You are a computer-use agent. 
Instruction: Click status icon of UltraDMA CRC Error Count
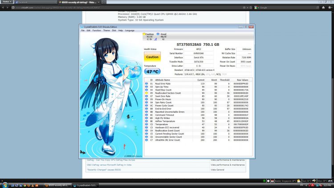click(x=147, y=140)
